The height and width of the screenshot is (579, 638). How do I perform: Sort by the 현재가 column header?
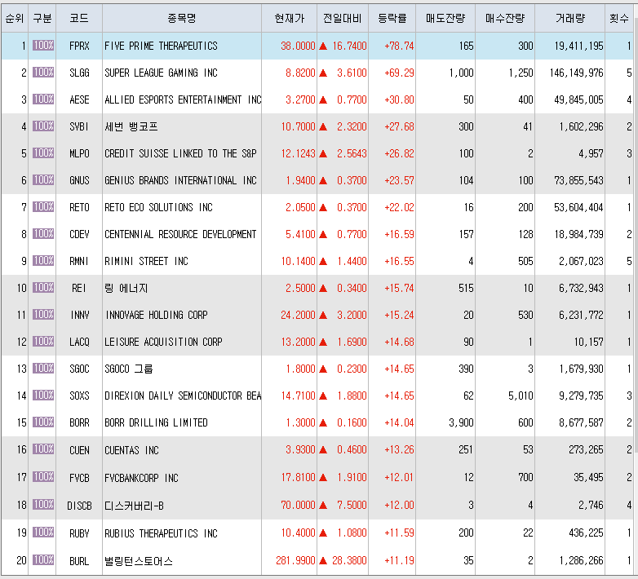tap(290, 18)
